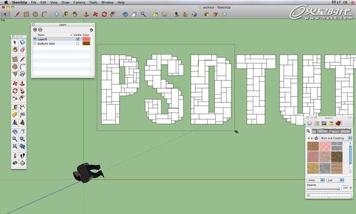Click the Line pencil in top toolbar

point(17,14)
